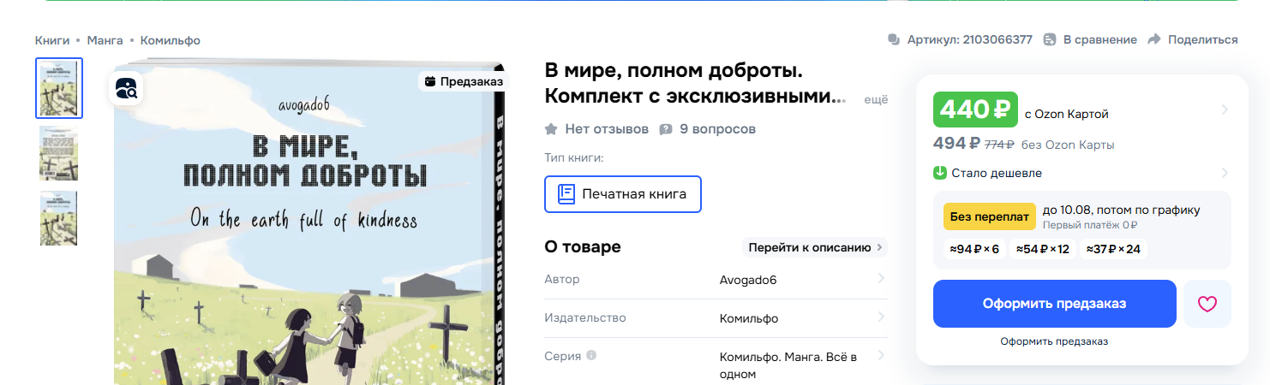Viewport: 1270px width, 385px height.
Task: Open the Серия row chevron
Action: pos(881,356)
